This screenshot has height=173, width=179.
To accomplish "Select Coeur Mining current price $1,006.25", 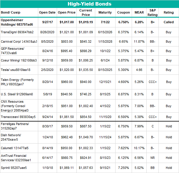I will [86, 60].
